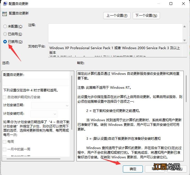The width and height of the screenshot is (190, 175).
Task: Select the 已禁用(D) radio button
Action: [5, 42]
